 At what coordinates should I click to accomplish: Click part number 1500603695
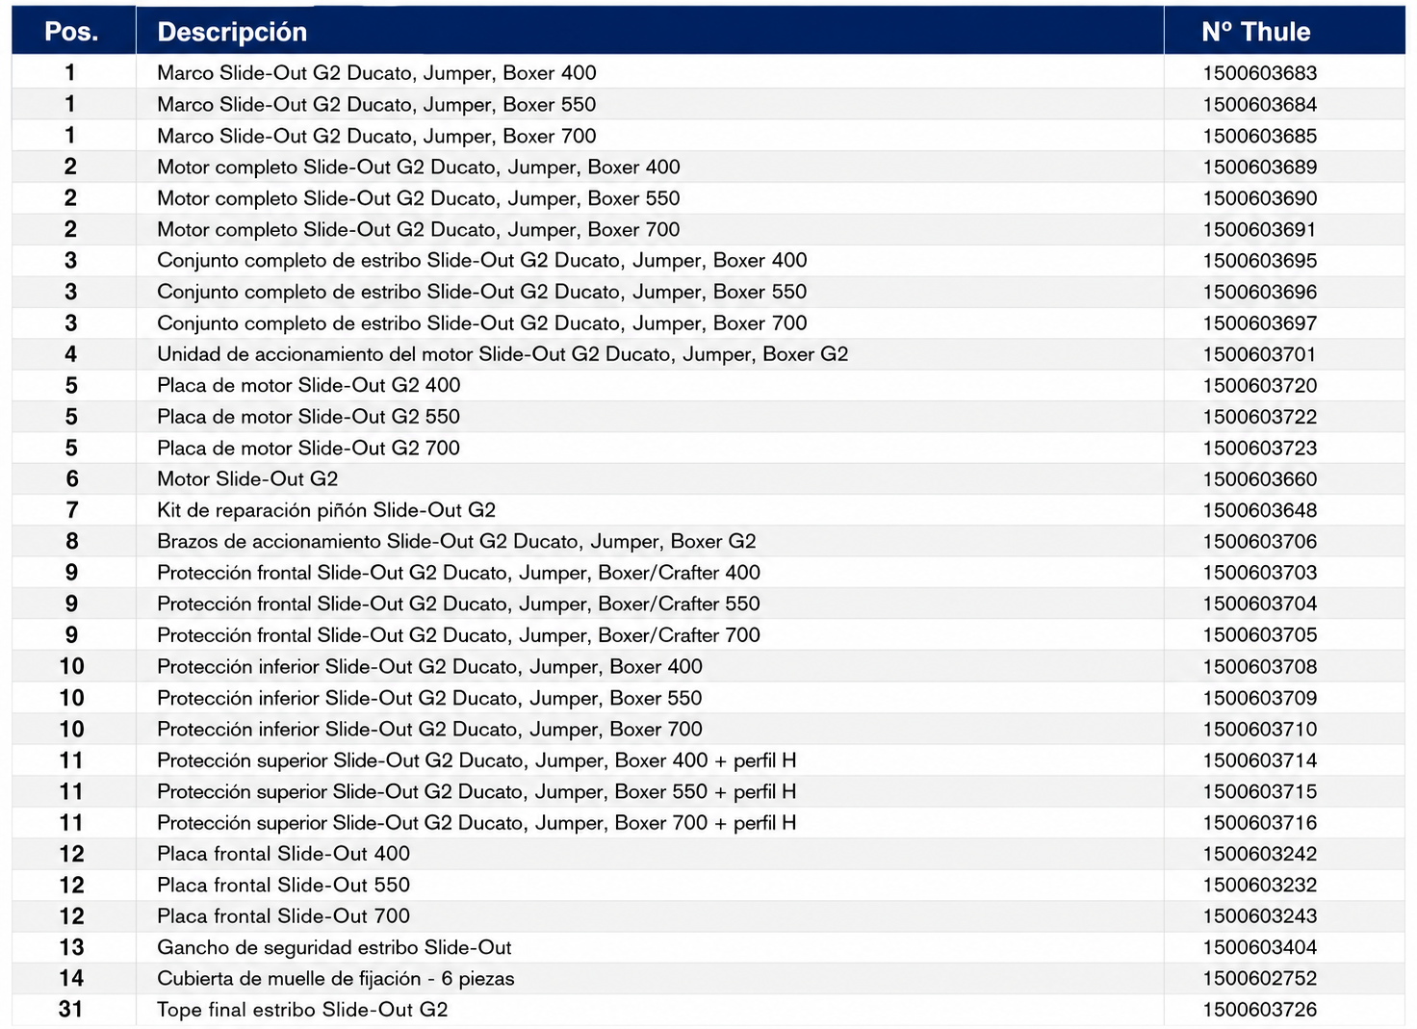[x=1259, y=261]
